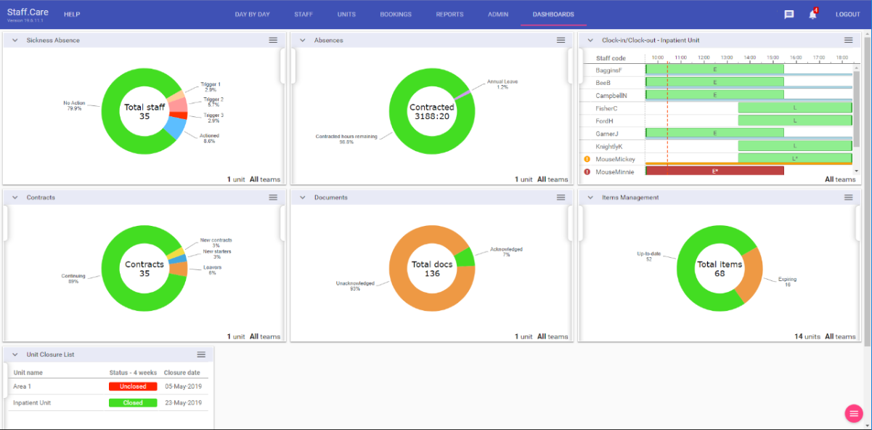Click the red Unclosed status for Area 1
This screenshot has width=872, height=430.
tap(133, 386)
